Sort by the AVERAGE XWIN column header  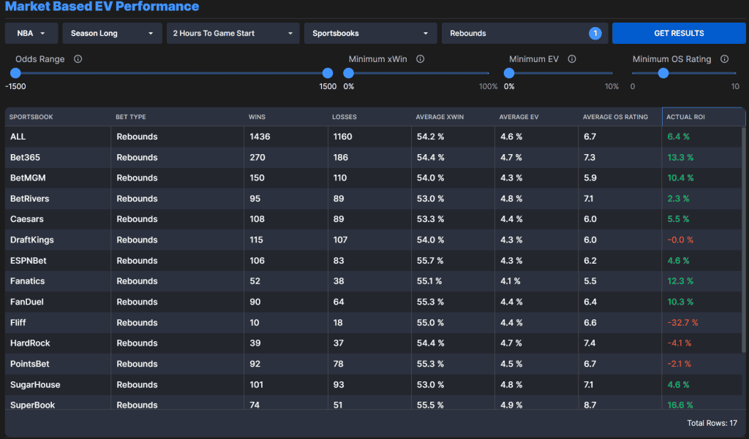(453, 117)
